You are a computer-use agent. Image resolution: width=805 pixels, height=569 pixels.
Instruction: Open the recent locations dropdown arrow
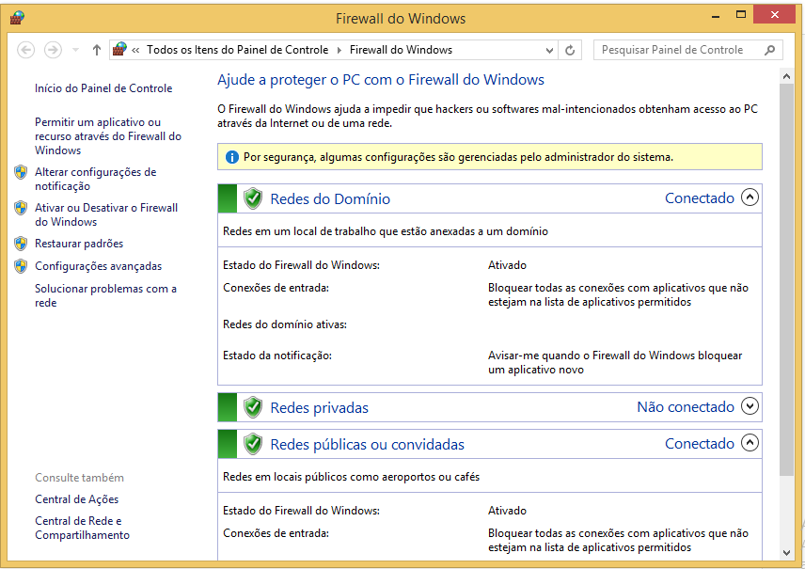[75, 50]
